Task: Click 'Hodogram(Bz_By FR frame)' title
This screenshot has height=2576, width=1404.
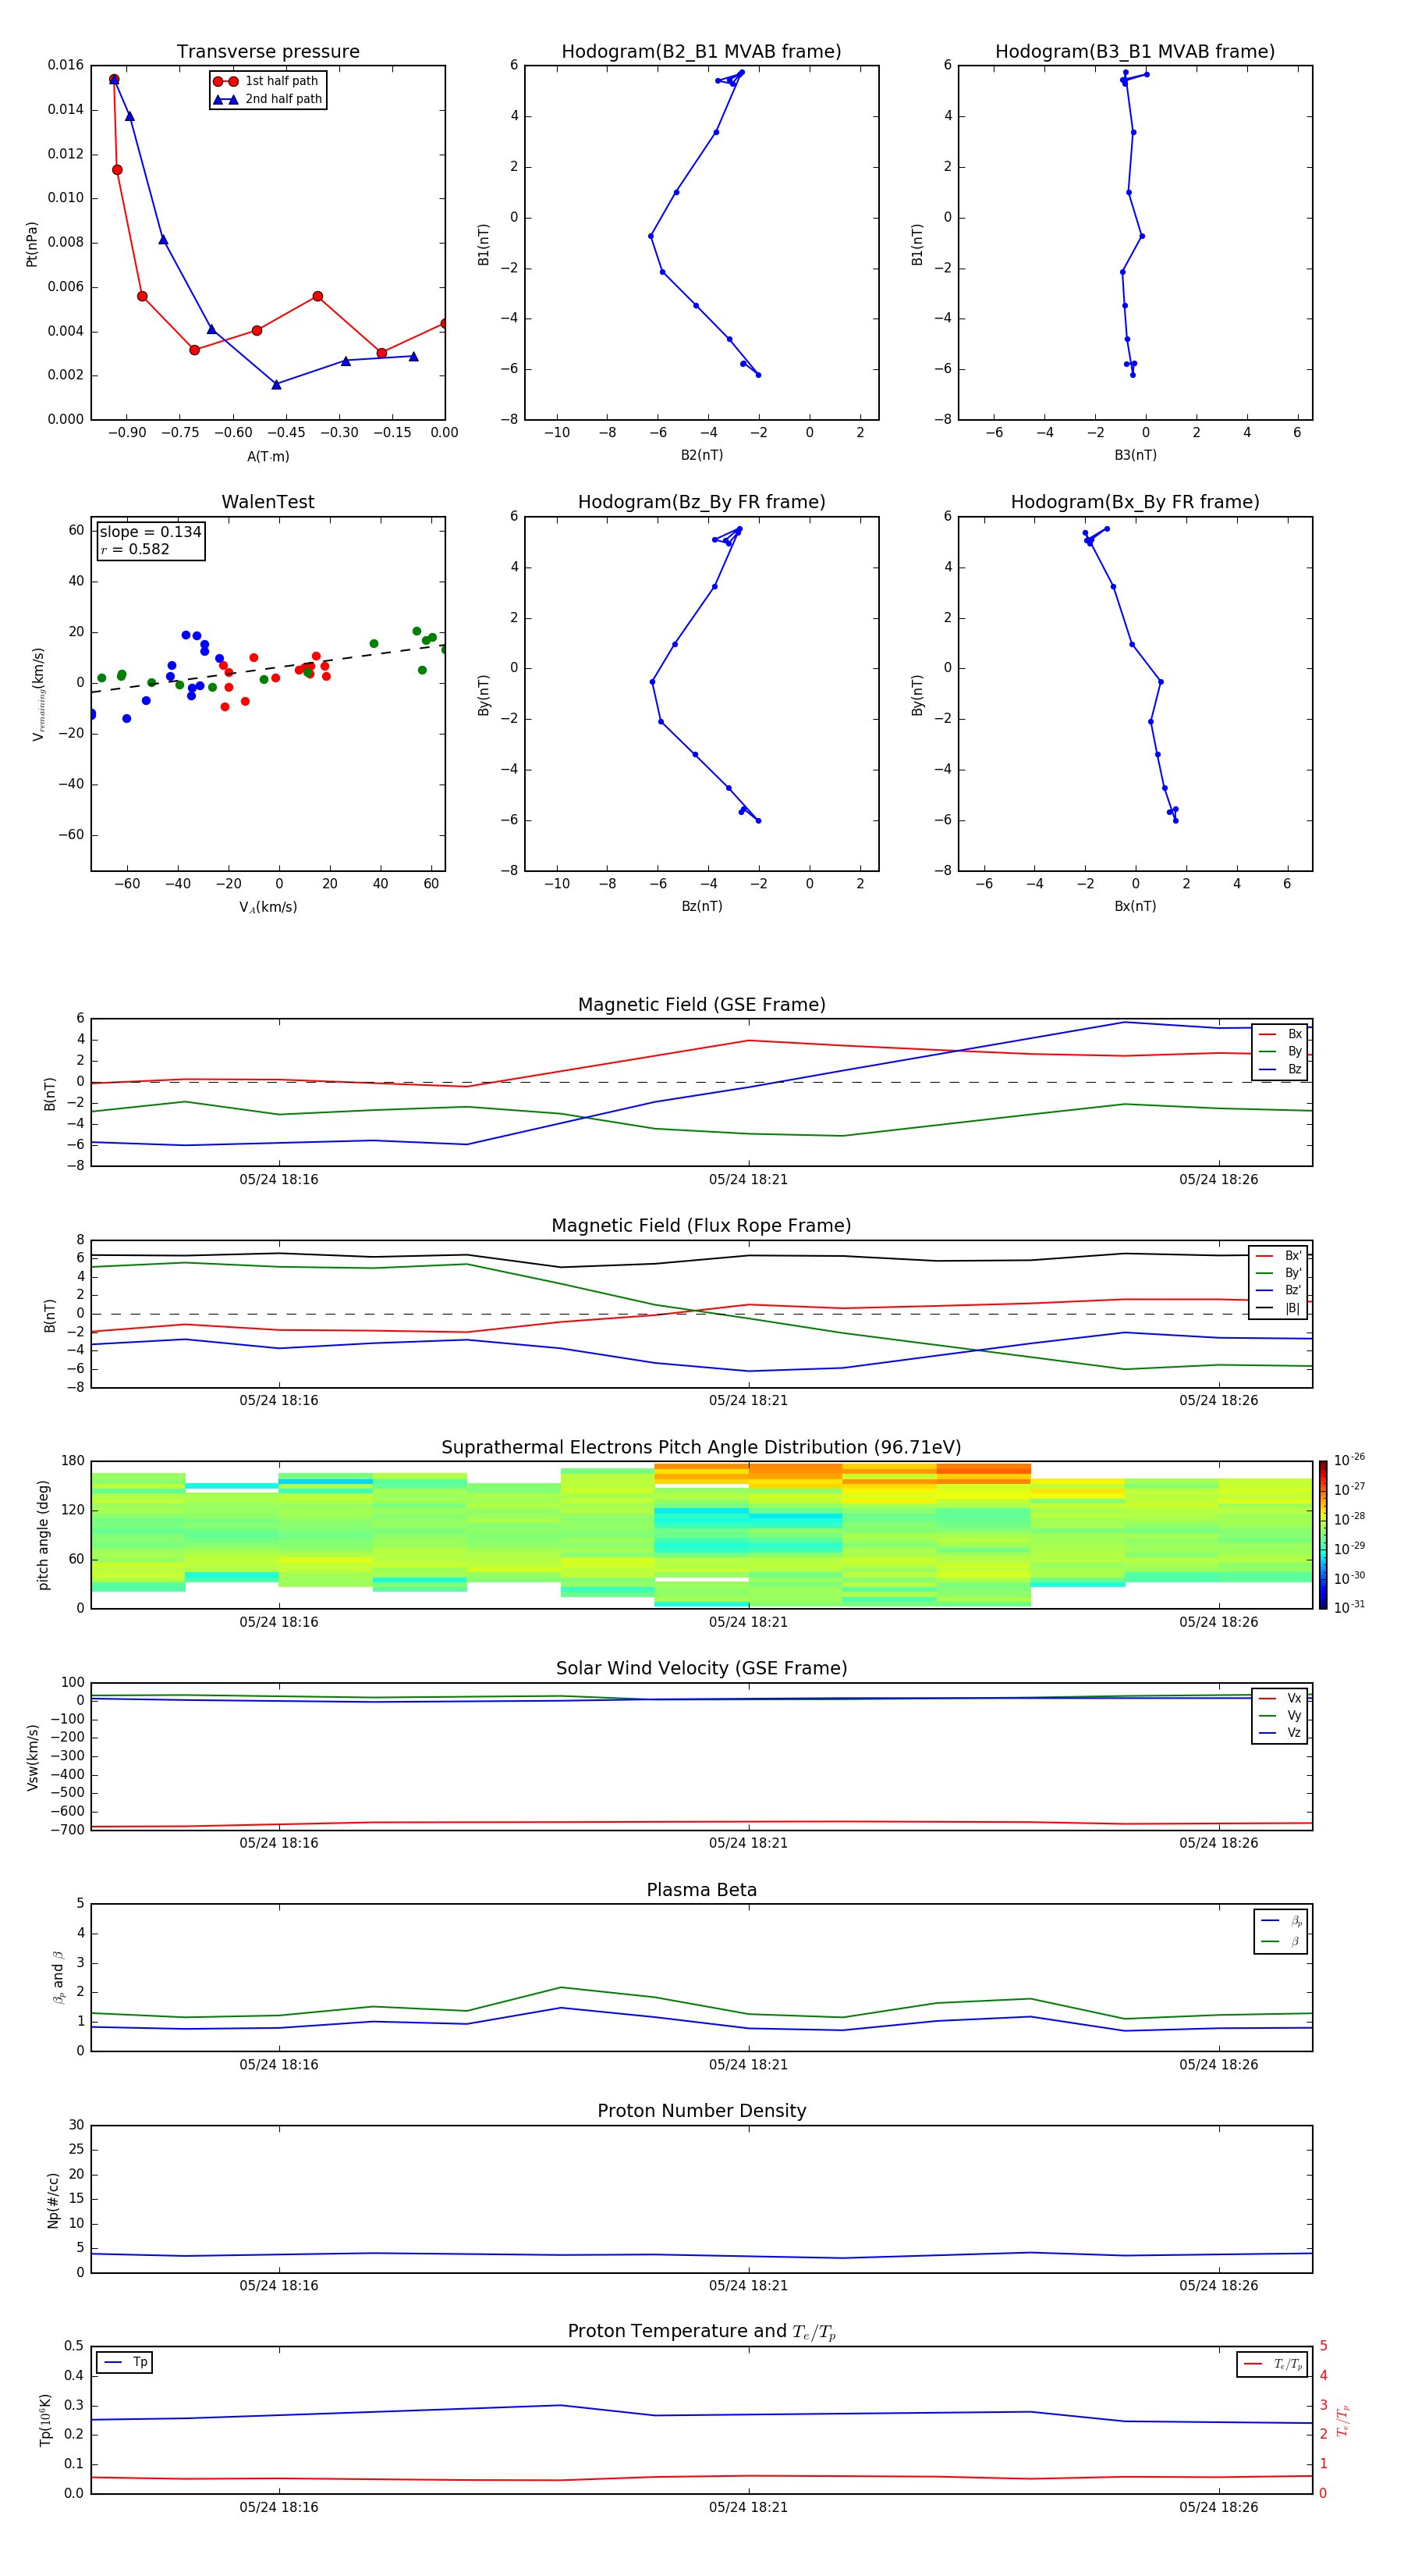Action: (701, 502)
